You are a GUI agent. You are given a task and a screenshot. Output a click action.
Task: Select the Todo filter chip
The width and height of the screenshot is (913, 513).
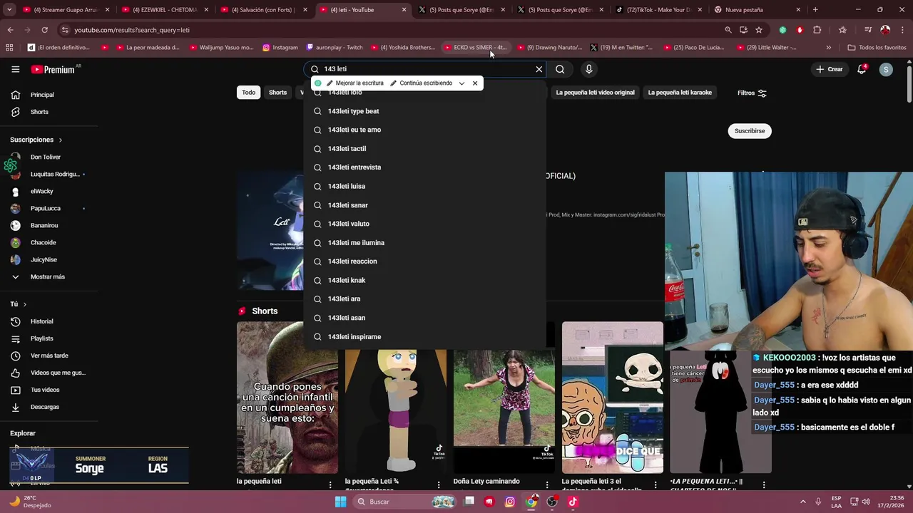tap(248, 93)
